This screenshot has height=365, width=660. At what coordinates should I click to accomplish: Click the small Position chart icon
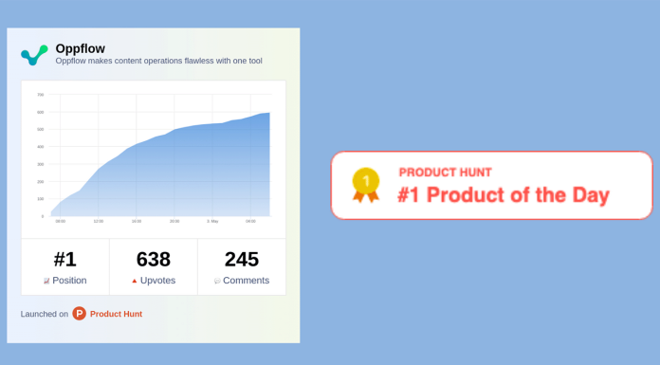tap(46, 281)
